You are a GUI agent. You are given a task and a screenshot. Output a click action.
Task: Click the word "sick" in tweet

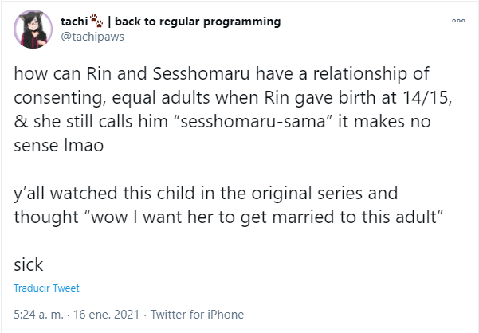pyautogui.click(x=29, y=263)
